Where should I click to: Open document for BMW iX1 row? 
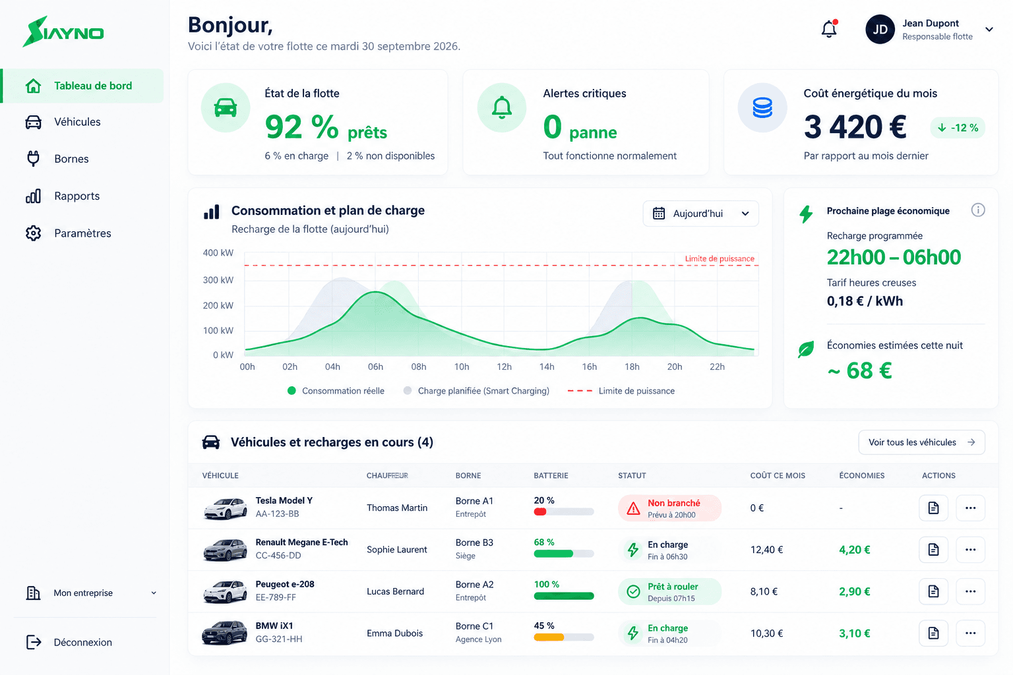(933, 633)
